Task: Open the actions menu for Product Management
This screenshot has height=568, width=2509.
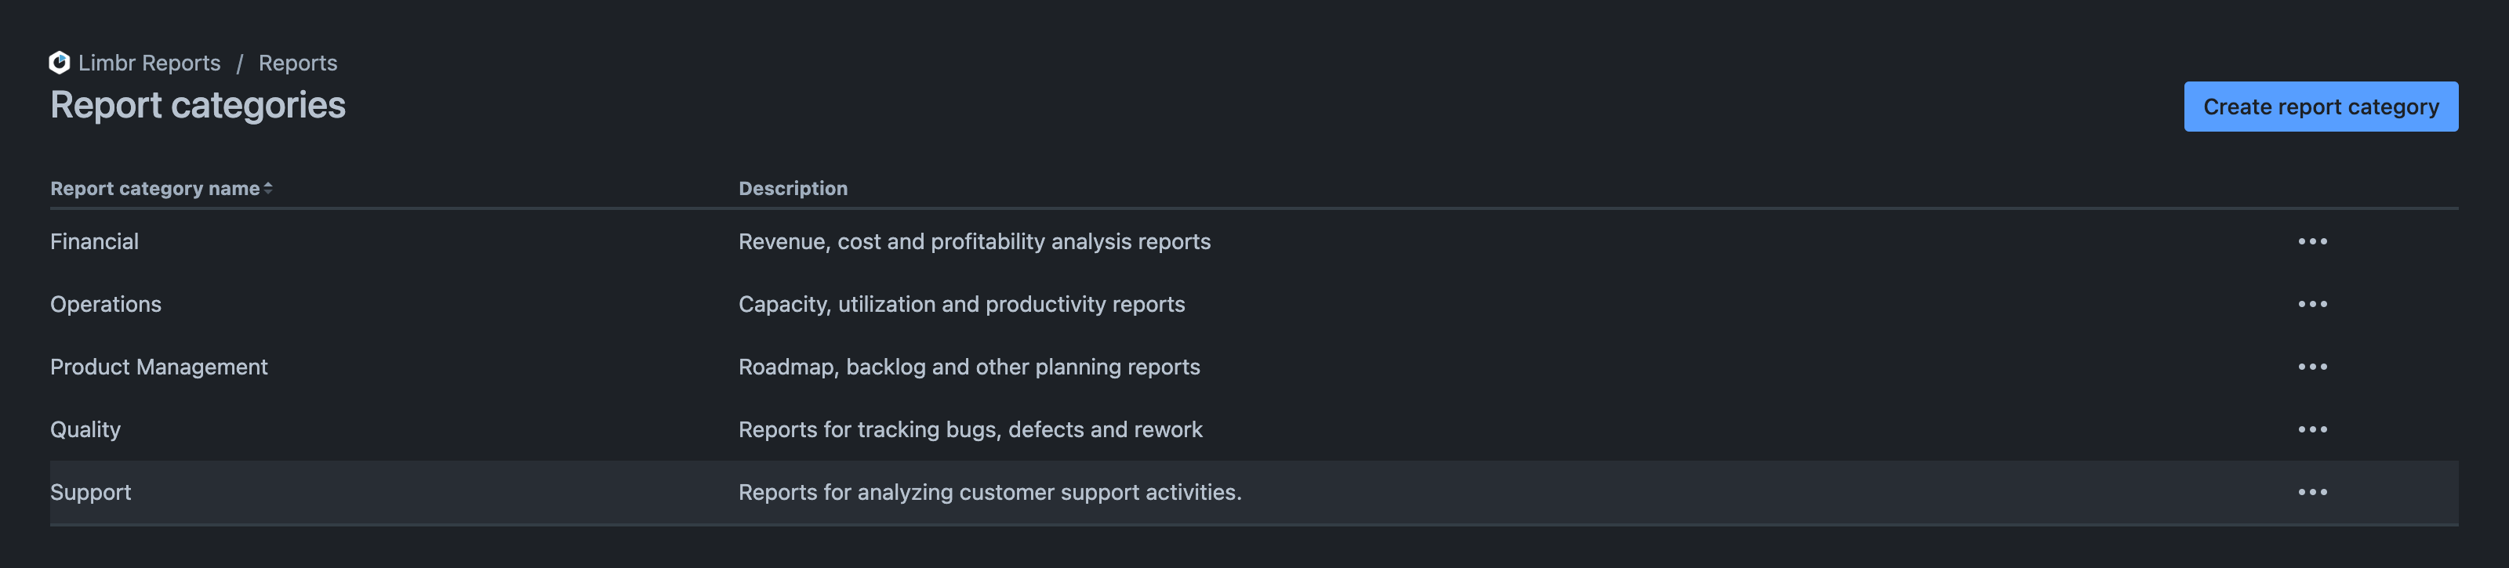Action: tap(2315, 367)
